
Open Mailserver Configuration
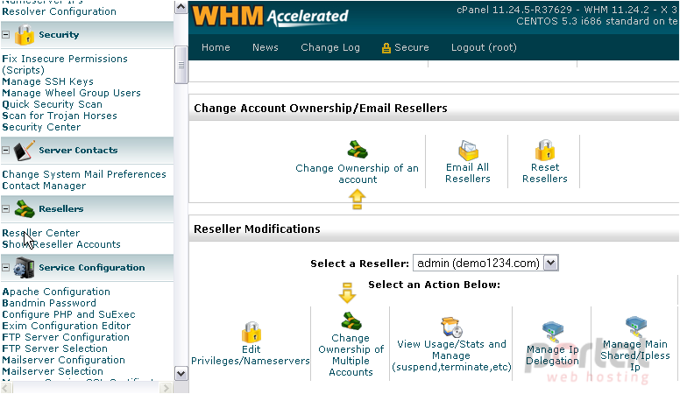pyautogui.click(x=63, y=360)
